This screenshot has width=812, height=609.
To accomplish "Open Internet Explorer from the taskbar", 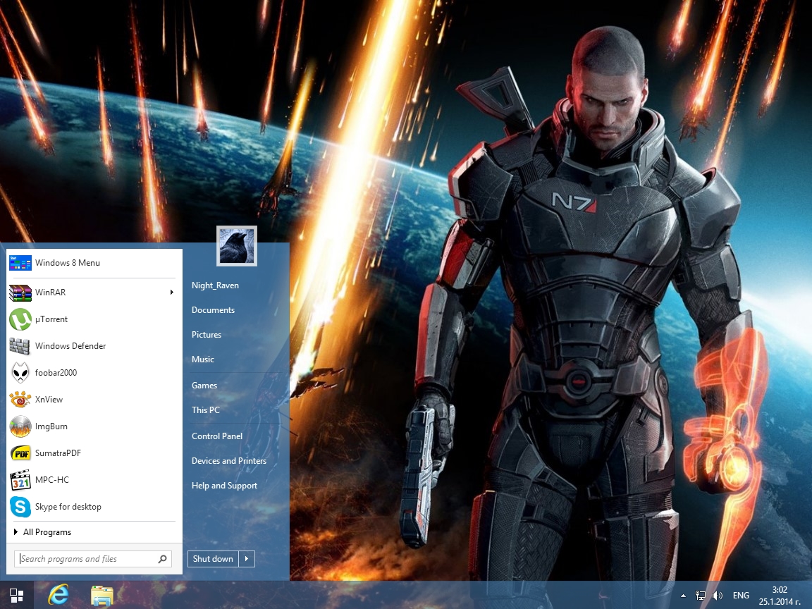I will pyautogui.click(x=59, y=595).
